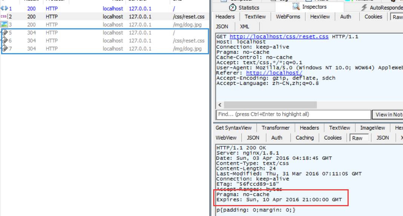Click HTTP protocol cell of session 6
The height and width of the screenshot is (216, 403).
tap(52, 41)
